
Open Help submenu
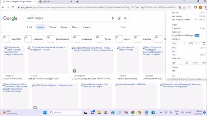186,71
